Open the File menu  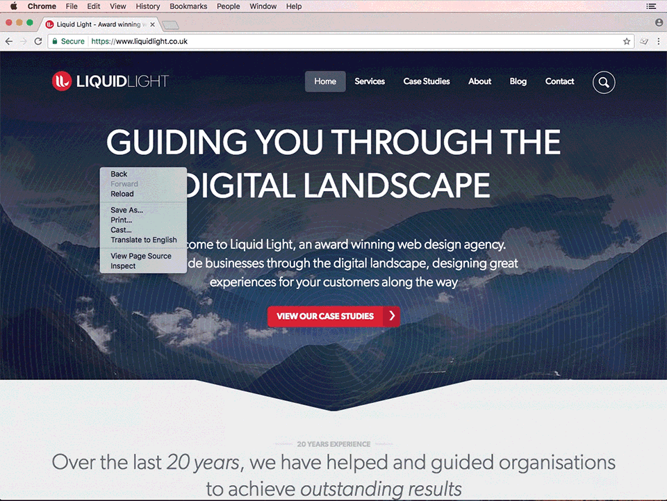(x=72, y=6)
